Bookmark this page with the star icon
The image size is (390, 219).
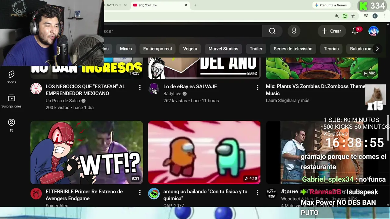pos(353,16)
